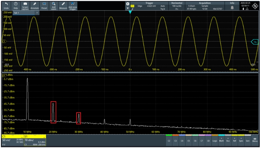Click the Logic button
This screenshot has height=150, width=261.
coord(215,141)
